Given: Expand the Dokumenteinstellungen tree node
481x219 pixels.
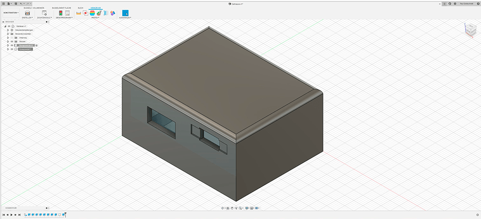Looking at the screenshot, I should (8, 30).
